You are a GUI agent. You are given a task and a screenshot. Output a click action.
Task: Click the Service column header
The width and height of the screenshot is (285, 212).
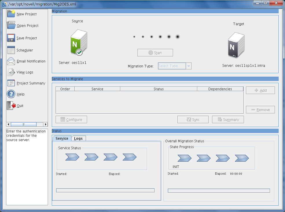pyautogui.click(x=97, y=89)
